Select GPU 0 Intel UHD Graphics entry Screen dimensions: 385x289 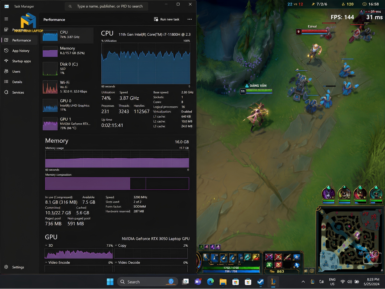(67, 105)
